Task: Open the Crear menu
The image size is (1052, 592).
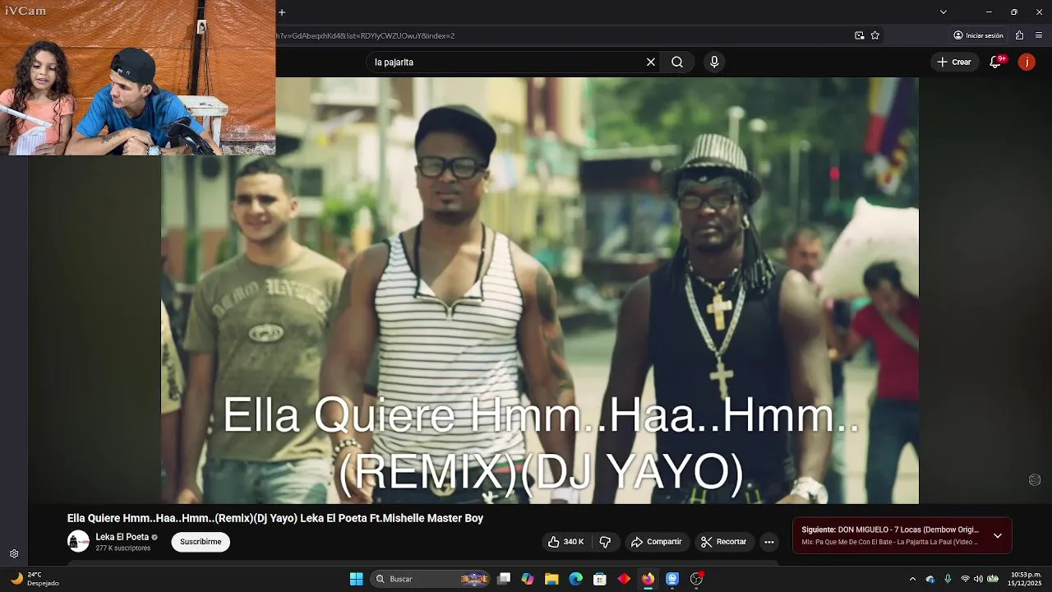Action: [954, 62]
